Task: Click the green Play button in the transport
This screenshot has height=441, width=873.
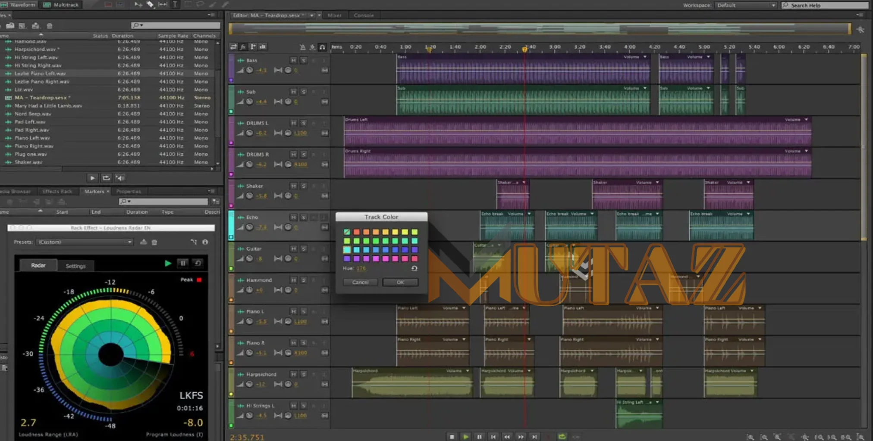Action: (x=465, y=437)
